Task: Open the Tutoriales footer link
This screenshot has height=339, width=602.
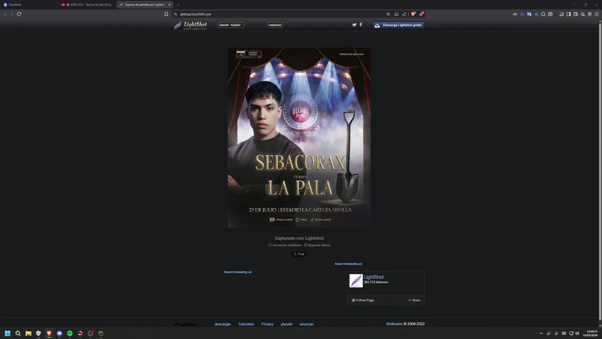Action: pos(246,324)
